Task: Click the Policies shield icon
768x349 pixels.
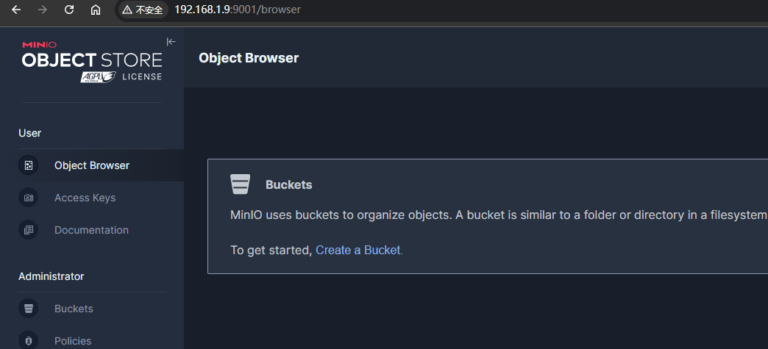Action: (28, 341)
